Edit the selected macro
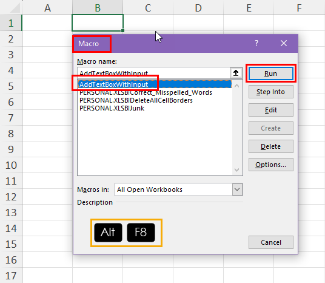 [x=270, y=110]
